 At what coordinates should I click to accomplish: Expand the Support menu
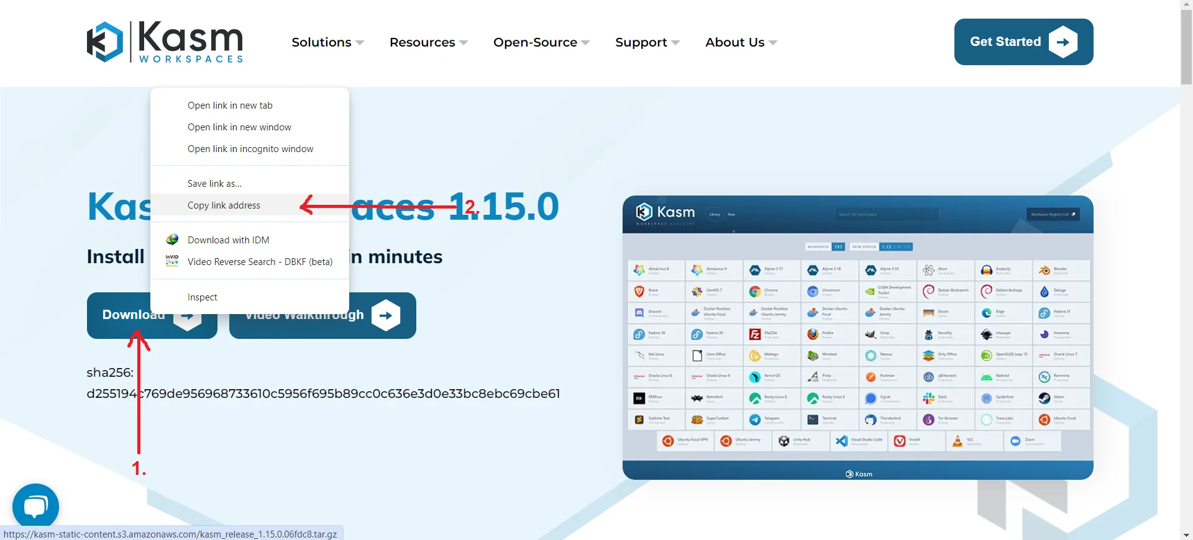coord(647,42)
